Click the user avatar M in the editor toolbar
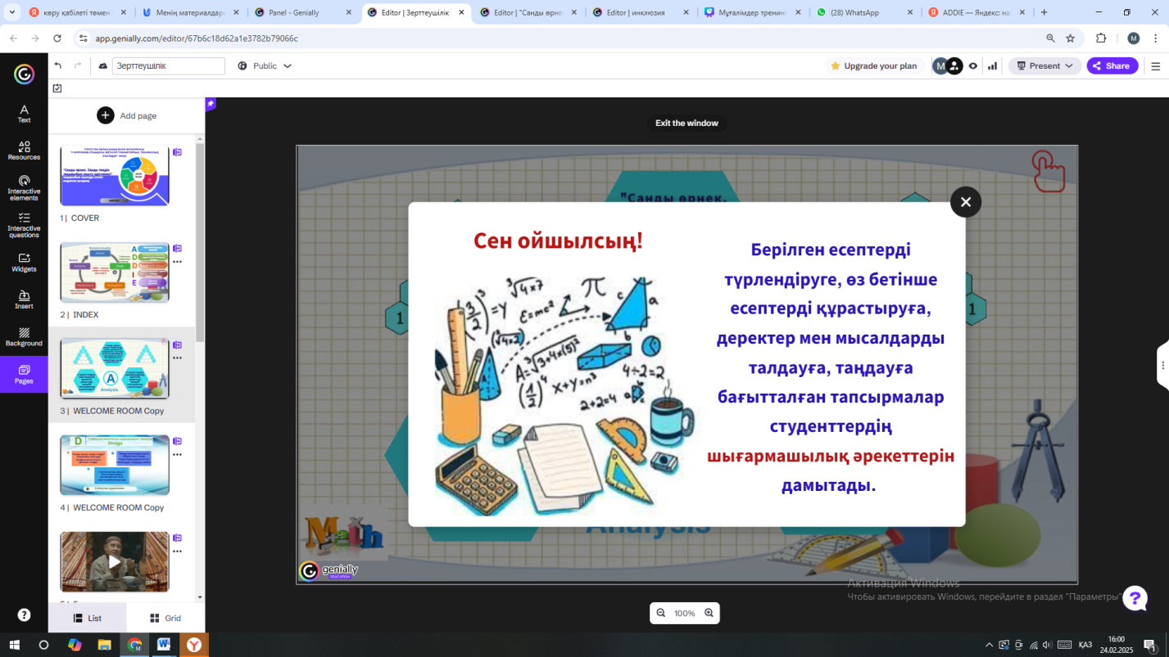The height and width of the screenshot is (657, 1169). (x=940, y=66)
